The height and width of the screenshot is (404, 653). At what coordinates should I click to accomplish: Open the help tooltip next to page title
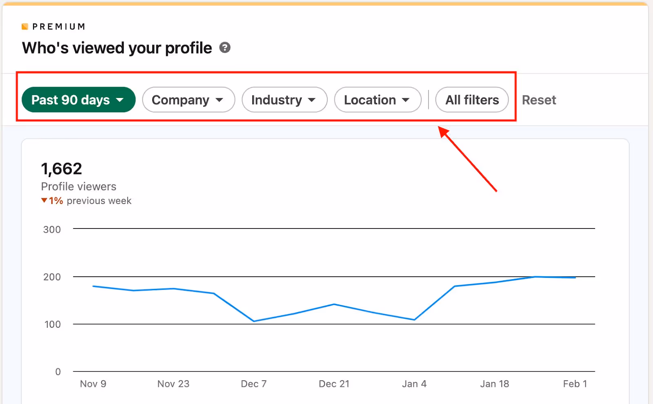tap(225, 48)
